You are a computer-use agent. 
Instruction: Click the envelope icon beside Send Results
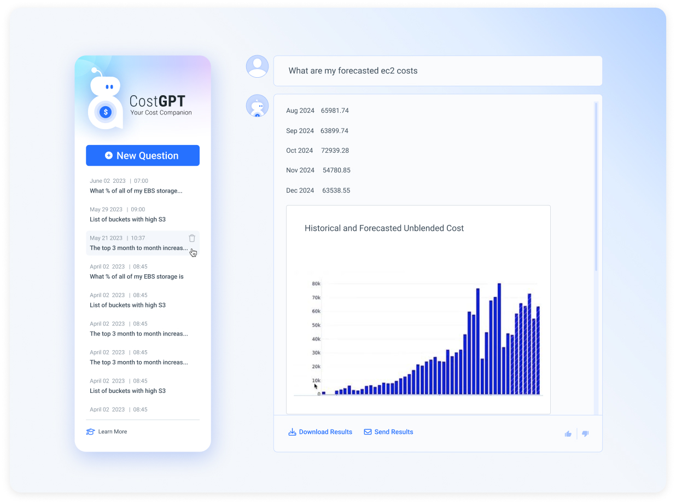pyautogui.click(x=368, y=432)
